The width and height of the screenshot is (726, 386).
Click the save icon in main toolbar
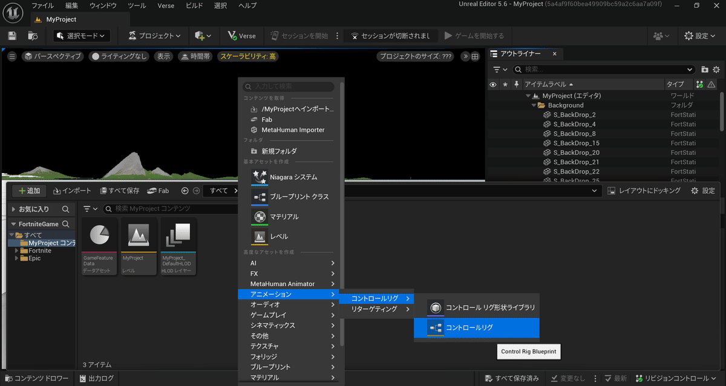click(x=13, y=36)
